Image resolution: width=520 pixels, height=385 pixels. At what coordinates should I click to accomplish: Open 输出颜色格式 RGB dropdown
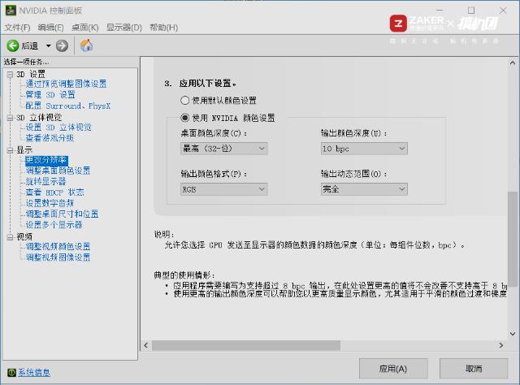224,189
